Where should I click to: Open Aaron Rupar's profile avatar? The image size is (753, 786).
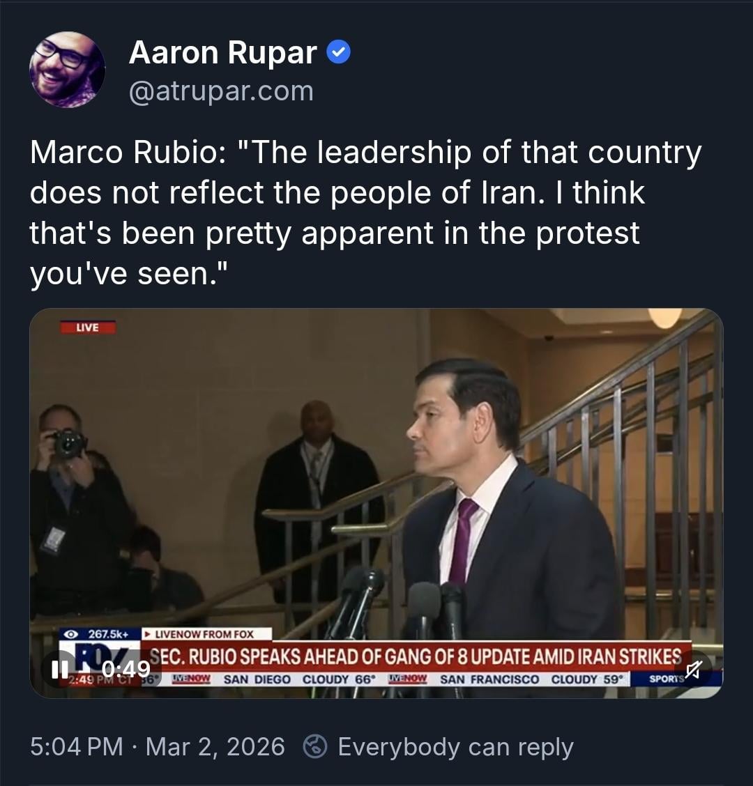[x=67, y=70]
